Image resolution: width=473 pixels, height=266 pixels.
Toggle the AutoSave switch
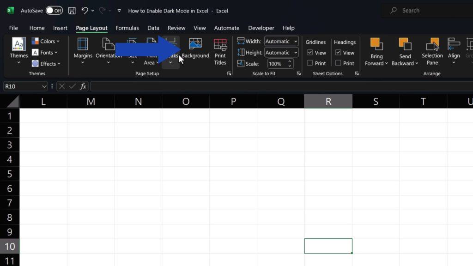click(x=55, y=11)
